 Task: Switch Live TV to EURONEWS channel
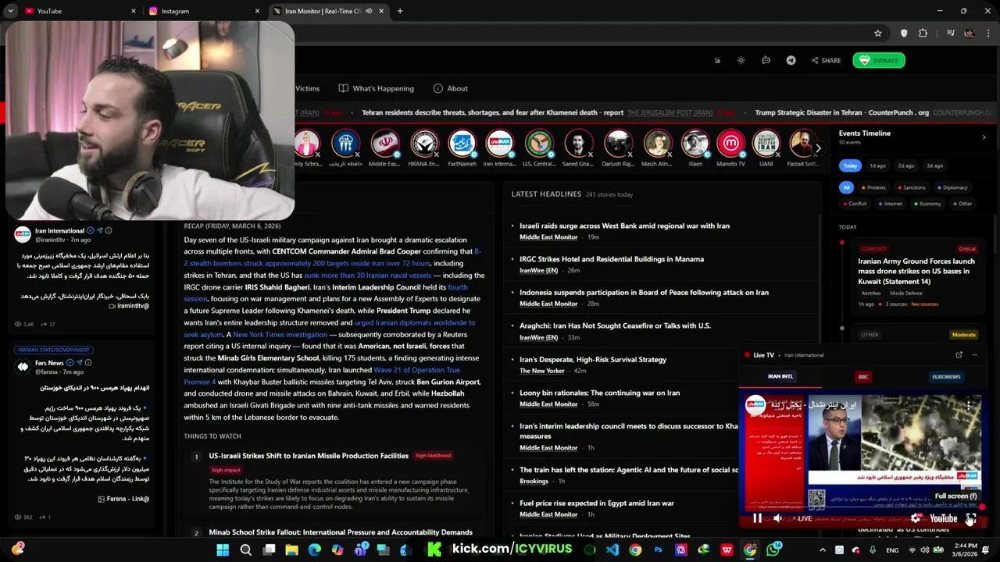(946, 376)
